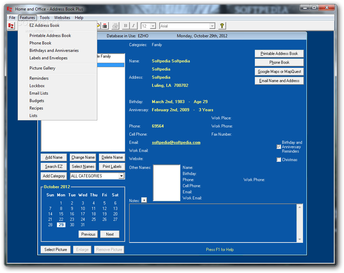This screenshot has height=273, width=344.
Task: Open Birthdays and Anniversaries feature
Action: pos(58,51)
